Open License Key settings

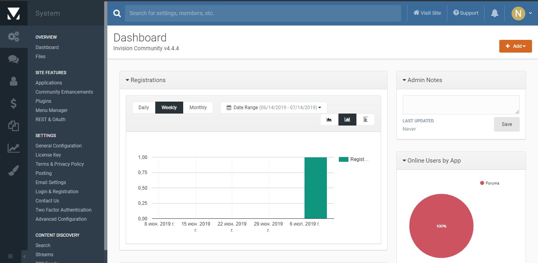48,155
